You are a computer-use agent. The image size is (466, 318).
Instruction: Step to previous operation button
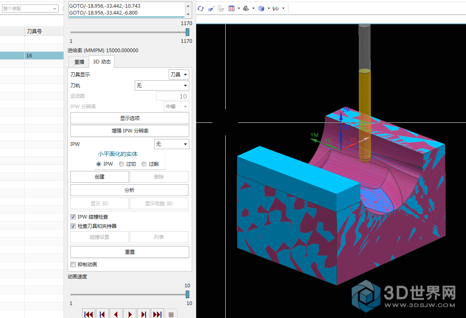tap(102, 314)
